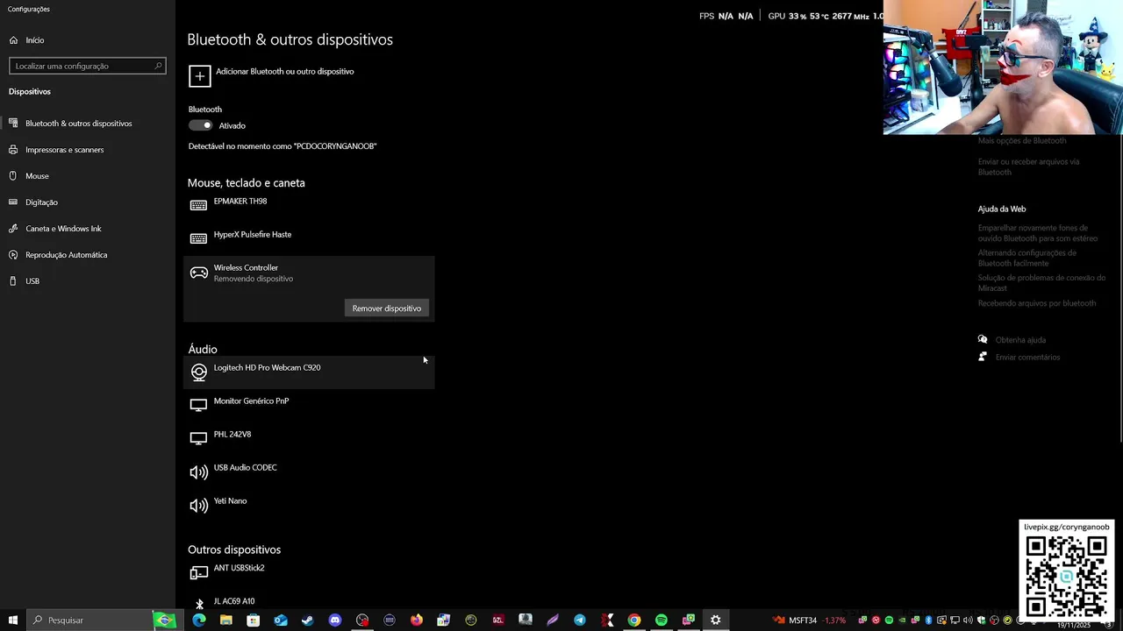This screenshot has height=631, width=1123.
Task: Click Enviar ou receber arquivos via Bluetooth link
Action: [x=1028, y=167]
